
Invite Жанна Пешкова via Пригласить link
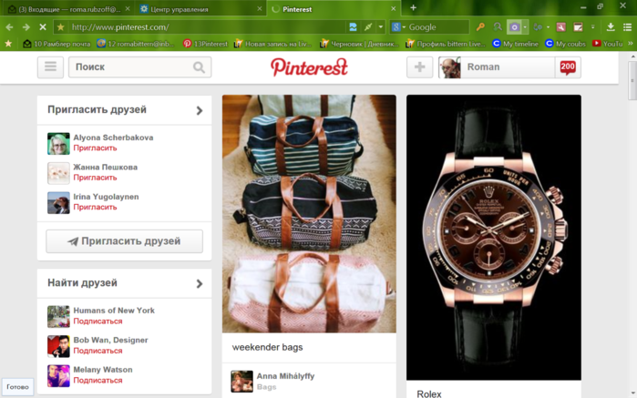(x=95, y=178)
